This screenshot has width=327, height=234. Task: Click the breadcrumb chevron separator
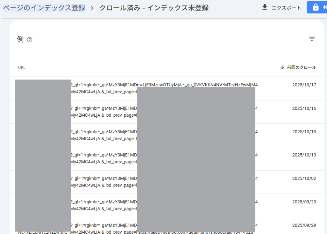92,8
